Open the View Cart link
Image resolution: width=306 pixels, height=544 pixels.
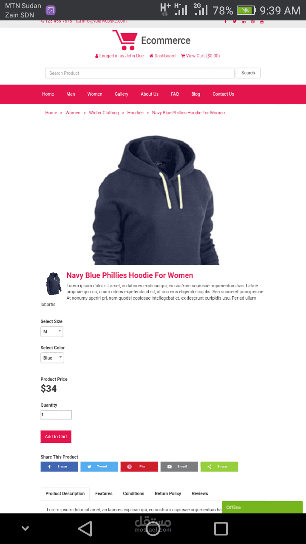pos(201,56)
